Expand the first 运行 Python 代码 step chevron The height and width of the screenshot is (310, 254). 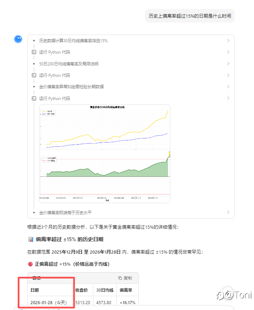pyautogui.click(x=228, y=52)
